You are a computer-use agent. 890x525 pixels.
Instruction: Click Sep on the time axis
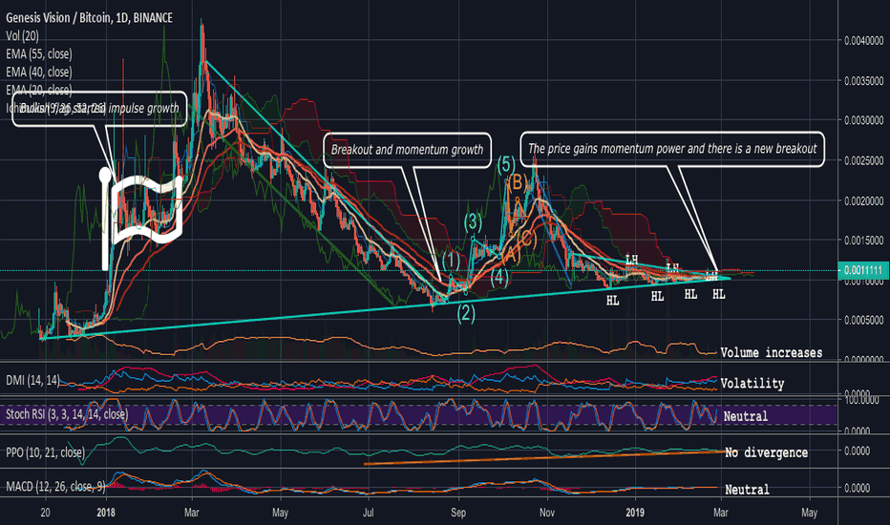click(458, 513)
